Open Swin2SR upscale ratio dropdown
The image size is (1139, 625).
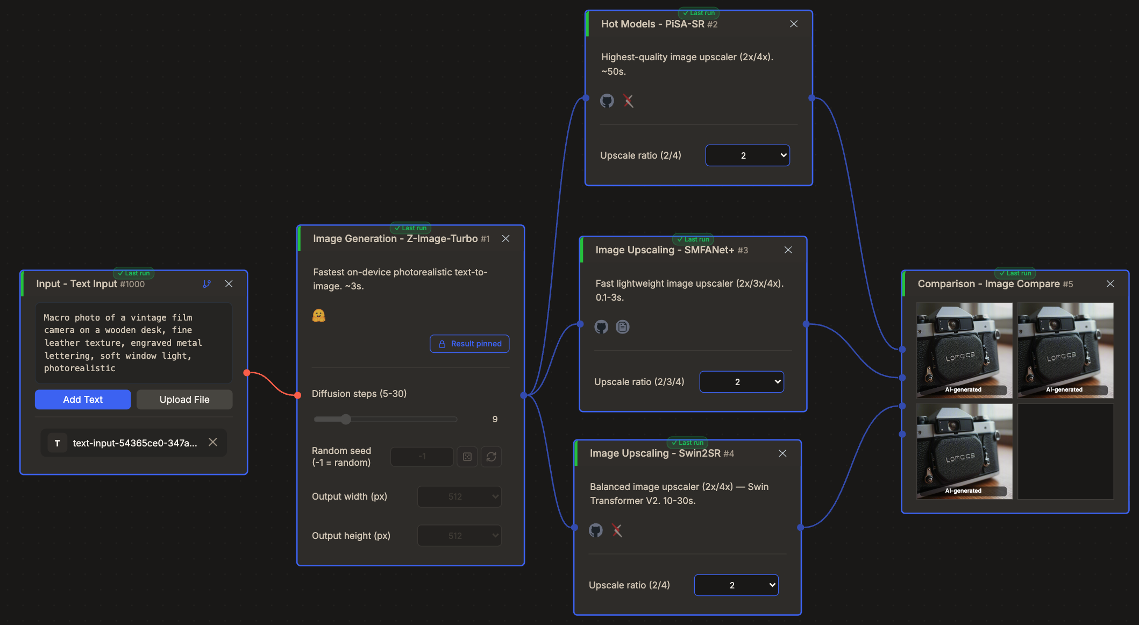pos(736,585)
